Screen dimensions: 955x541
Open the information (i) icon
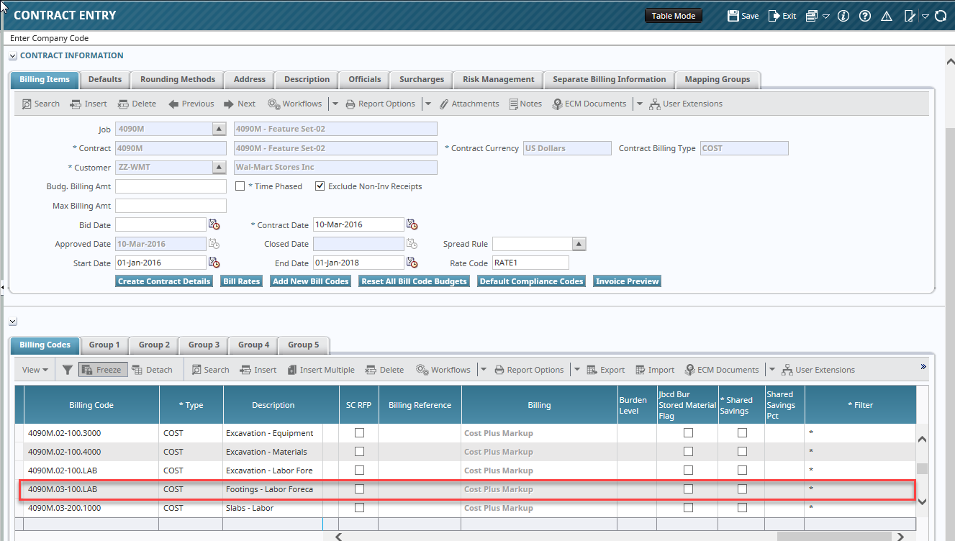click(843, 16)
